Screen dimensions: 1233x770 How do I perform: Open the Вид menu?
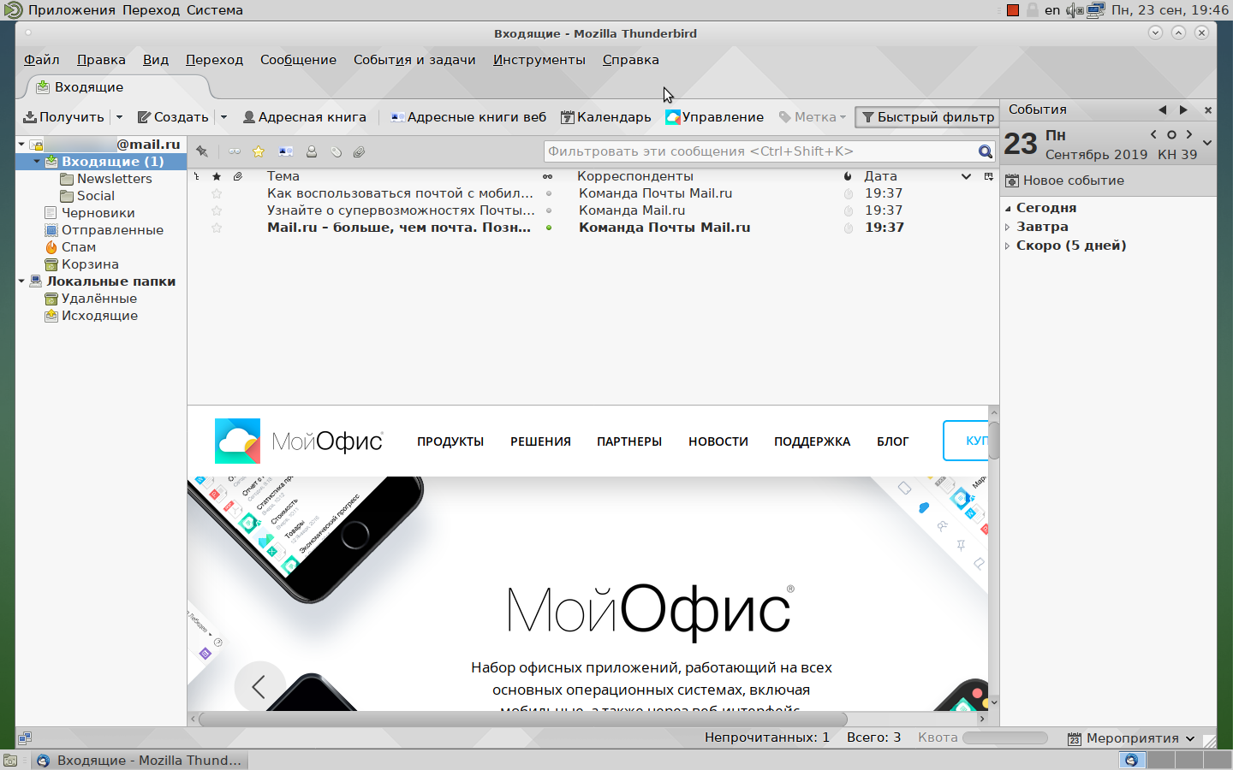tap(156, 60)
